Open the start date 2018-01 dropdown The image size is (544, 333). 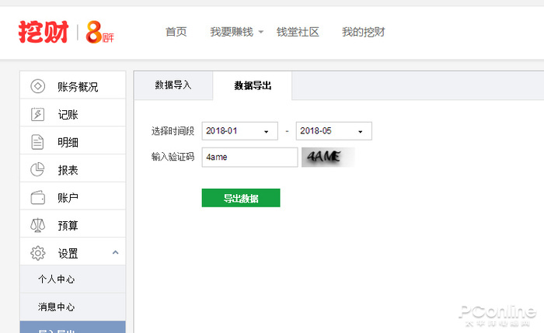coord(239,131)
